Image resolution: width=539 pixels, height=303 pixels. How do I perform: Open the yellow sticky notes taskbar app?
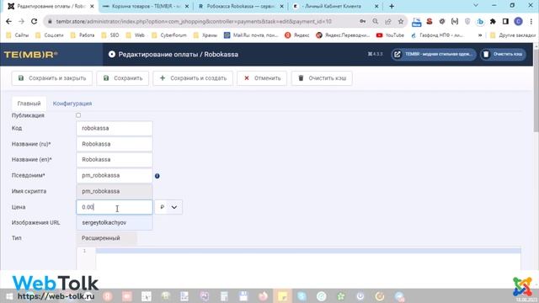click(x=283, y=295)
